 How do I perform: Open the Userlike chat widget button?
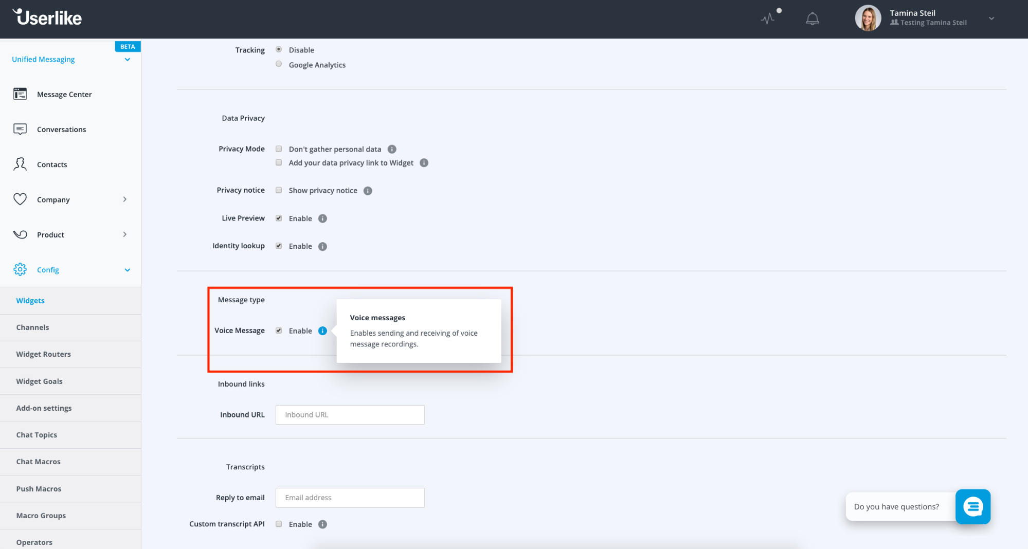(x=973, y=506)
